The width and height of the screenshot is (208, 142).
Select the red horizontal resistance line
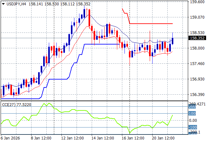pyautogui.click(x=151, y=24)
